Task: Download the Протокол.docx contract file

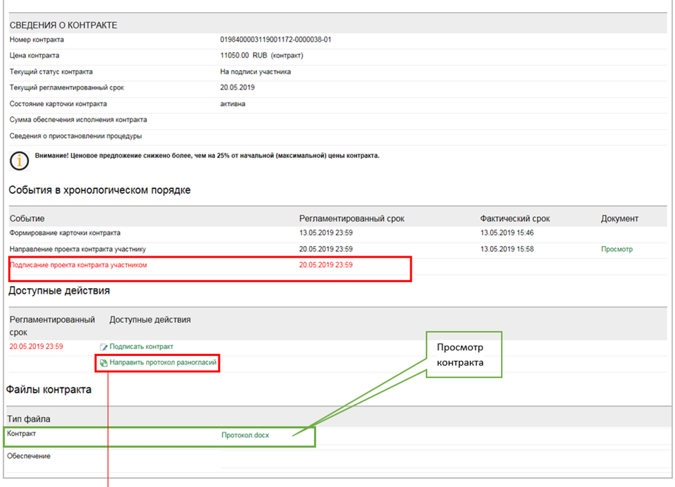Action: [x=245, y=435]
